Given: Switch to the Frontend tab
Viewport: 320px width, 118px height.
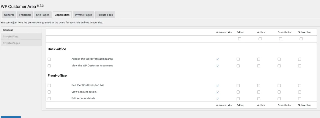Looking at the screenshot, I should coord(25,15).
